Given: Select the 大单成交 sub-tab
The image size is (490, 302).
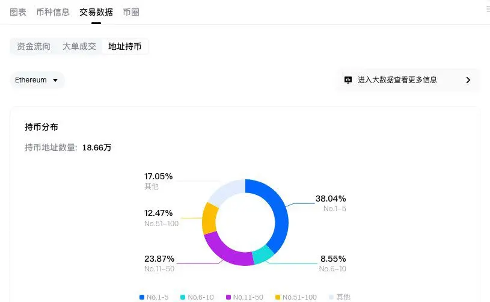Looking at the screenshot, I should click(x=79, y=46).
